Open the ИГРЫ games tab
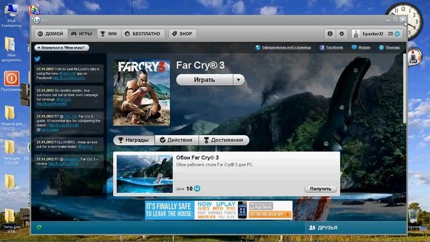This screenshot has width=430, height=242. pos(82,34)
